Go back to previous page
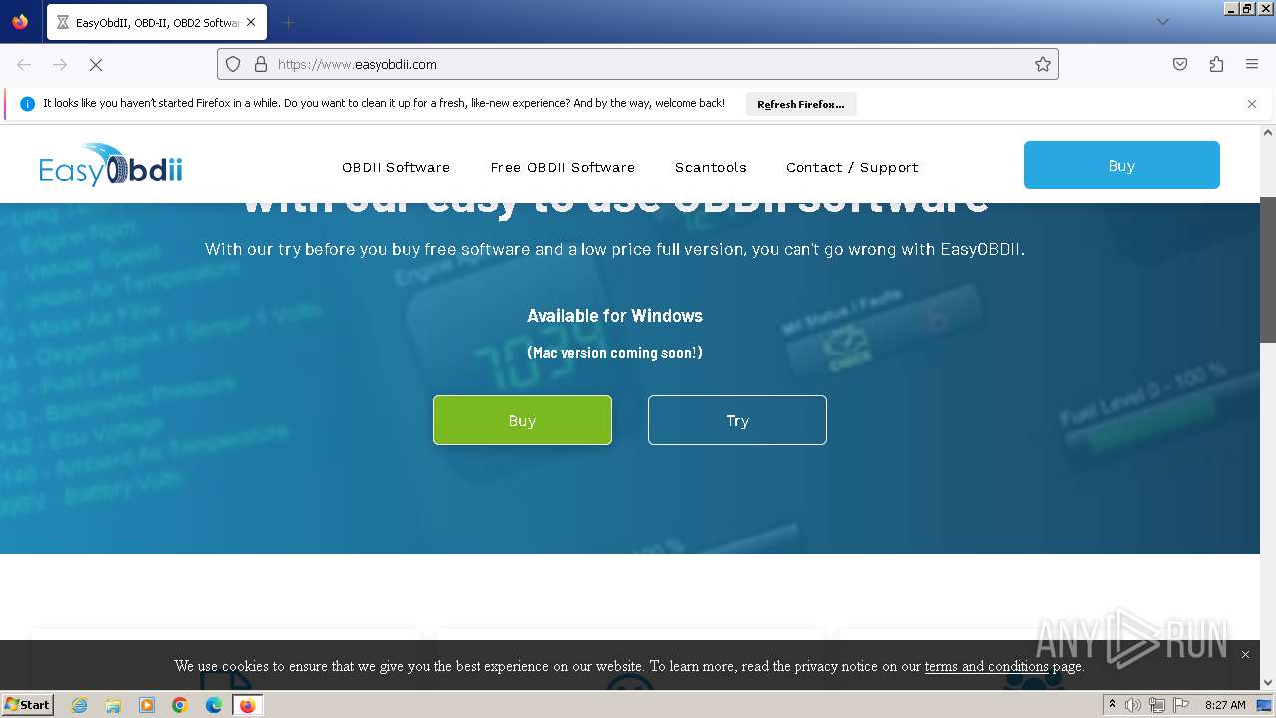This screenshot has height=718, width=1276. point(24,64)
